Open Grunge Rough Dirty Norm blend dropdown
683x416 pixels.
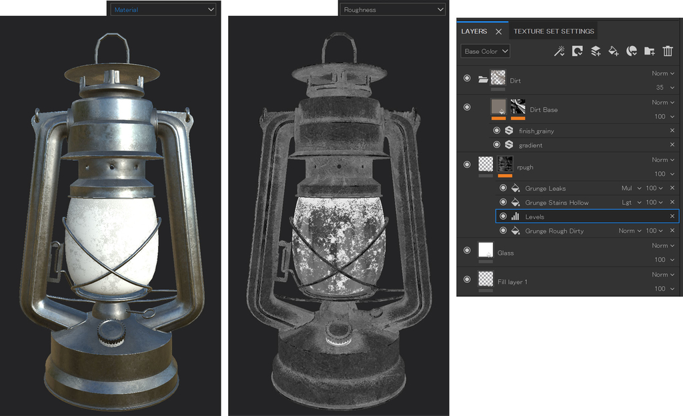click(630, 231)
